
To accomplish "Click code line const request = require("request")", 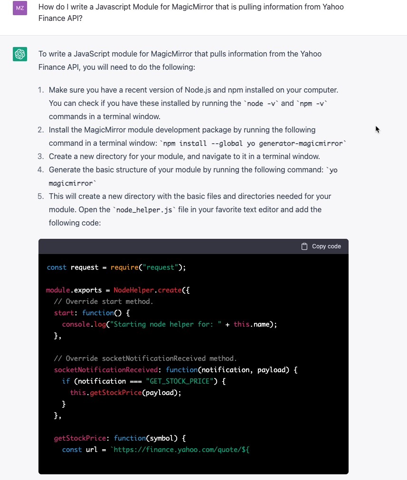I will click(x=116, y=267).
